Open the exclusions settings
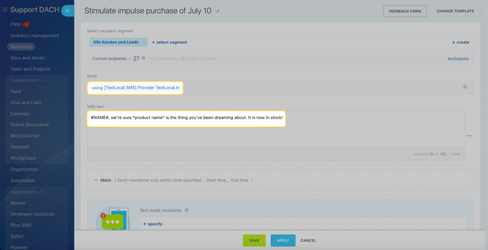Viewport: 488px width, 250px height. tap(458, 59)
